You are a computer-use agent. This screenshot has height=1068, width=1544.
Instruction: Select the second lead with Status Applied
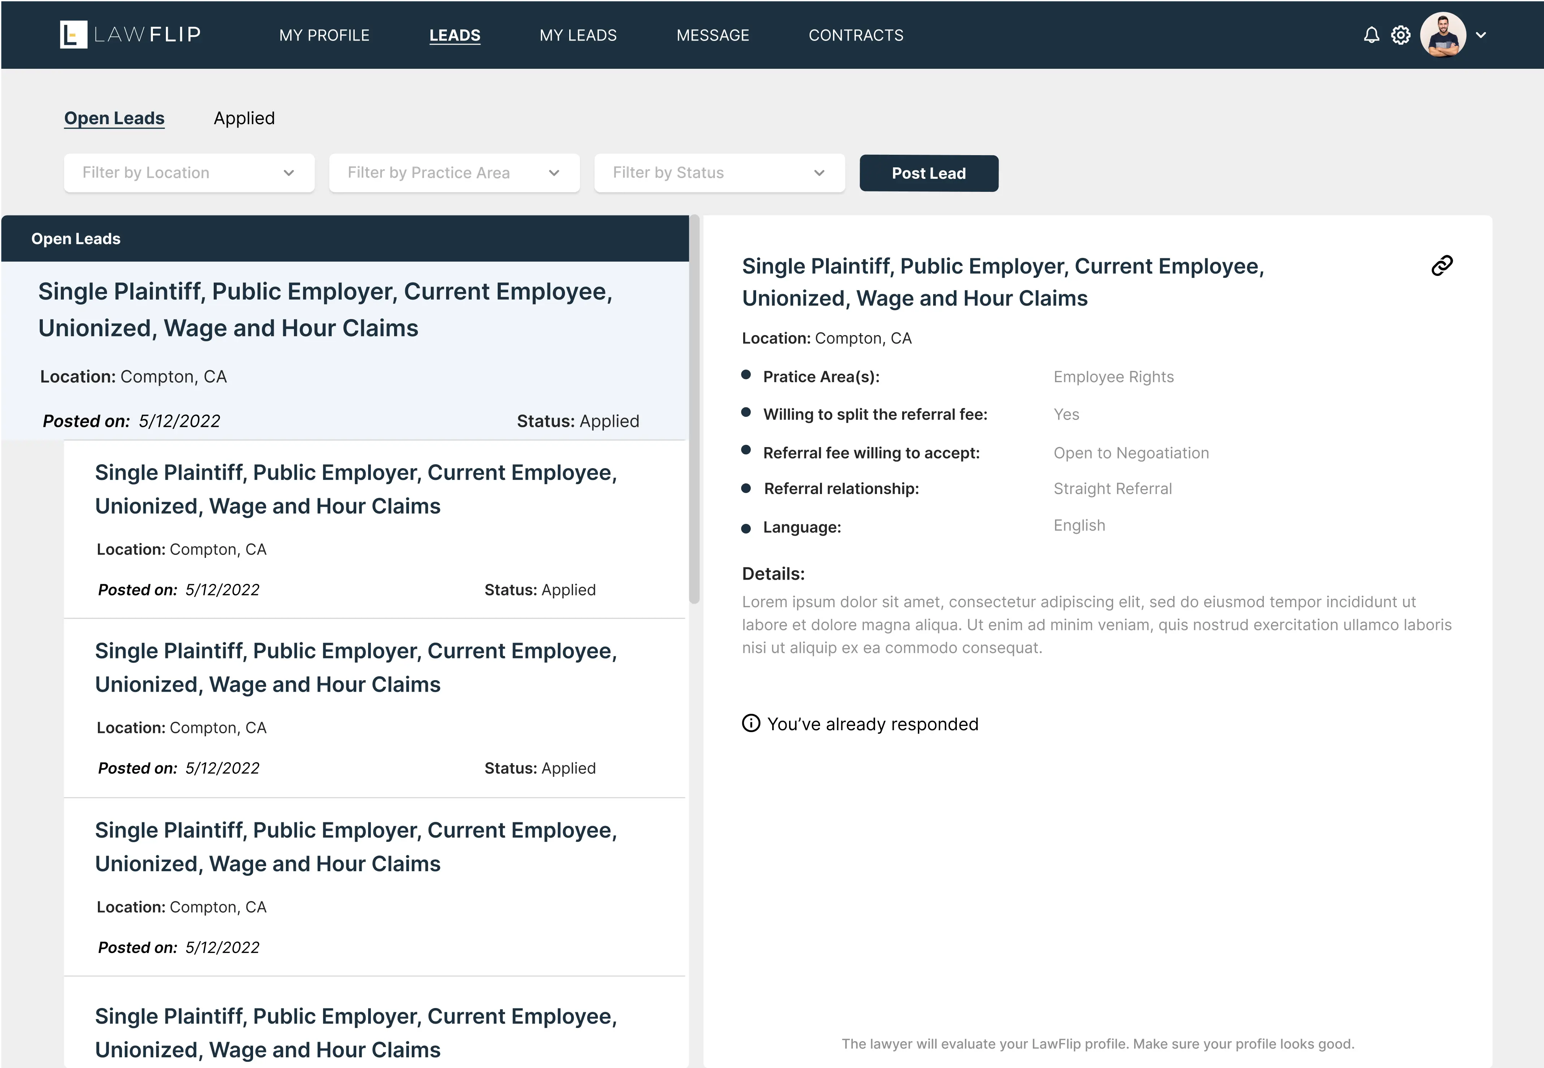[374, 529]
